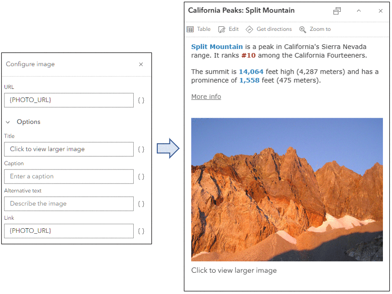Select the Edit tool in the popup
The image size is (392, 294).
pyautogui.click(x=228, y=29)
